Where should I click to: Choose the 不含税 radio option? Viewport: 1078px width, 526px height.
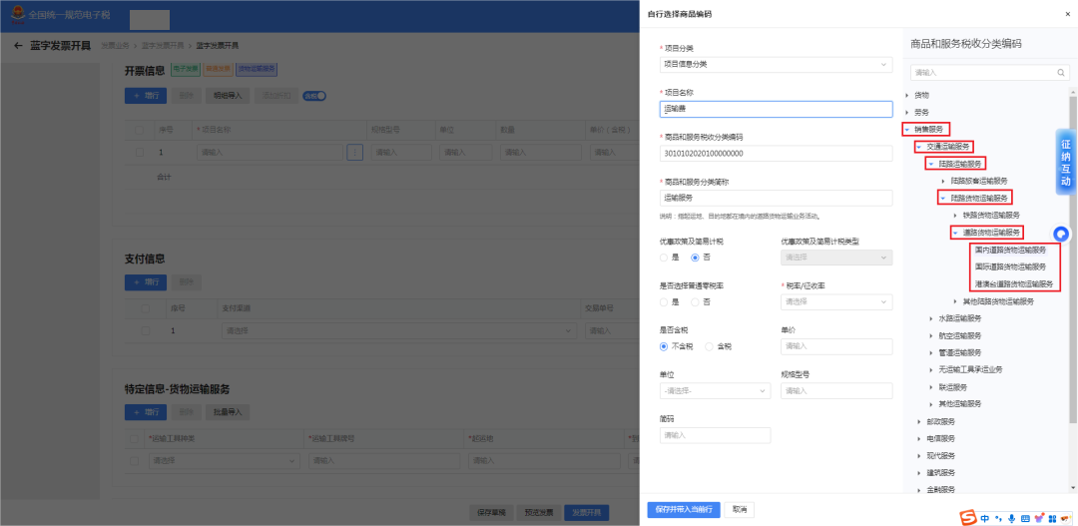pyautogui.click(x=664, y=346)
